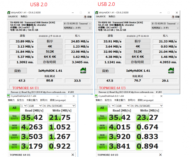Image resolution: width=195 pixels, height=157 pixels.
Task: Click the CrystalDiskMark app icon in right title bar
Action: (x=96, y=96)
